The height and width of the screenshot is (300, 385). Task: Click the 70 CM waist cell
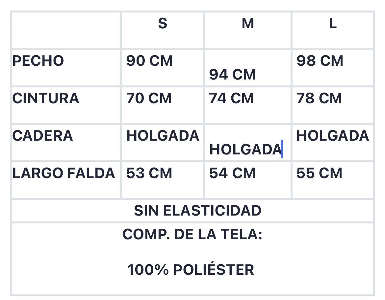[x=163, y=105]
